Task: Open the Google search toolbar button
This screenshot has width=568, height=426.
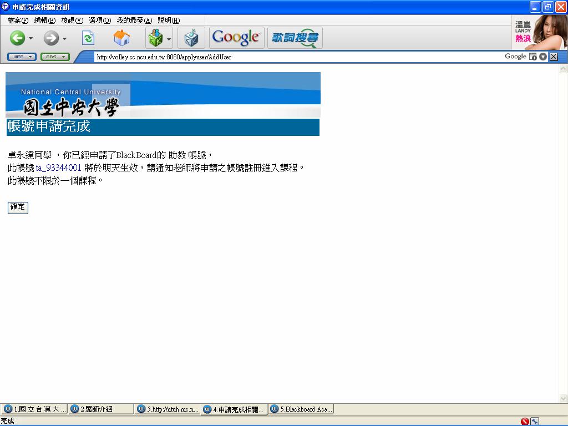Action: point(236,38)
